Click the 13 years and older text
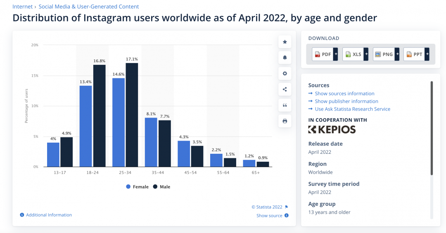The image size is (446, 233). [x=330, y=212]
